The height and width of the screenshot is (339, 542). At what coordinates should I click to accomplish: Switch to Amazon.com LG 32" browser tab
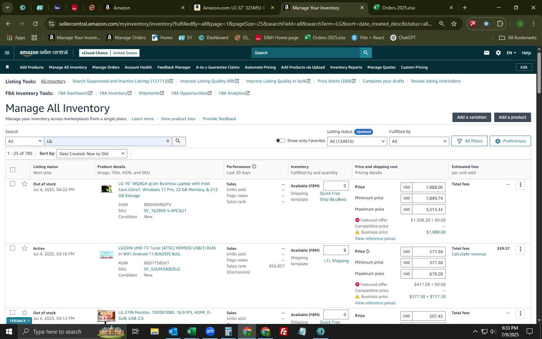(x=233, y=8)
